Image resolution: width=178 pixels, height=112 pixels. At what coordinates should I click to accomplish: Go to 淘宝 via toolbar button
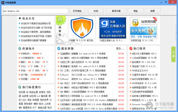coord(136,11)
